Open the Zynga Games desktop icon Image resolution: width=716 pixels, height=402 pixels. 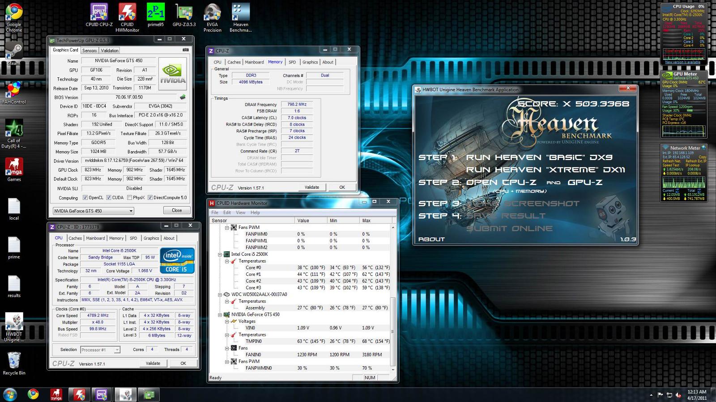14,170
